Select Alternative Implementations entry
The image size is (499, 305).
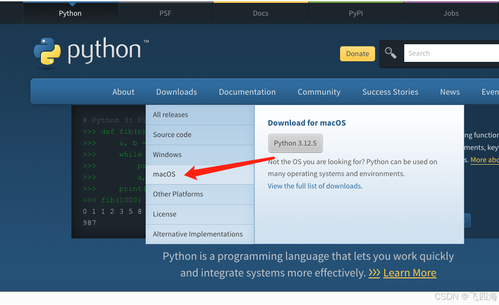point(200,235)
